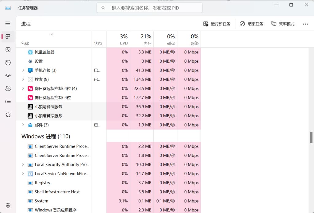Click the 向日葵远程控制64位 (4) icon

coord(30,89)
